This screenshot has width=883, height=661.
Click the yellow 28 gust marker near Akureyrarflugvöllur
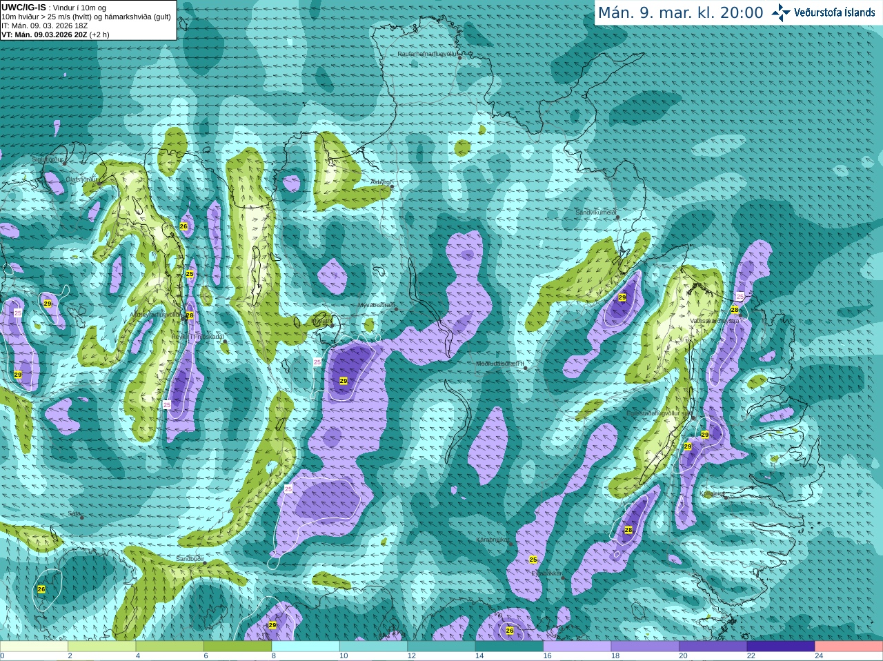[190, 315]
